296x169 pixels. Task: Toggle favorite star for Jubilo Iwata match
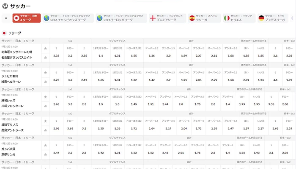(x=45, y=74)
